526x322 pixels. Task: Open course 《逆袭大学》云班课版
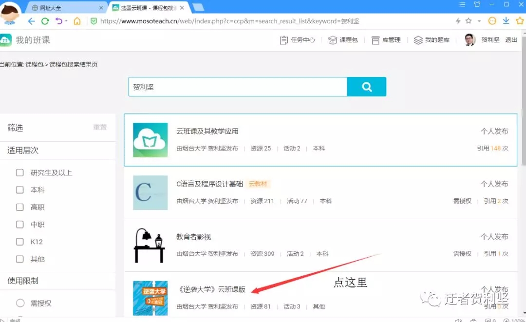(x=212, y=289)
